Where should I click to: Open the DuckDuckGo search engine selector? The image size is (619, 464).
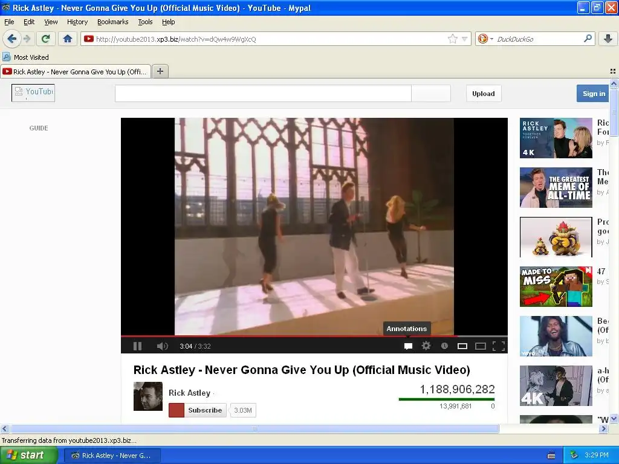click(x=485, y=39)
